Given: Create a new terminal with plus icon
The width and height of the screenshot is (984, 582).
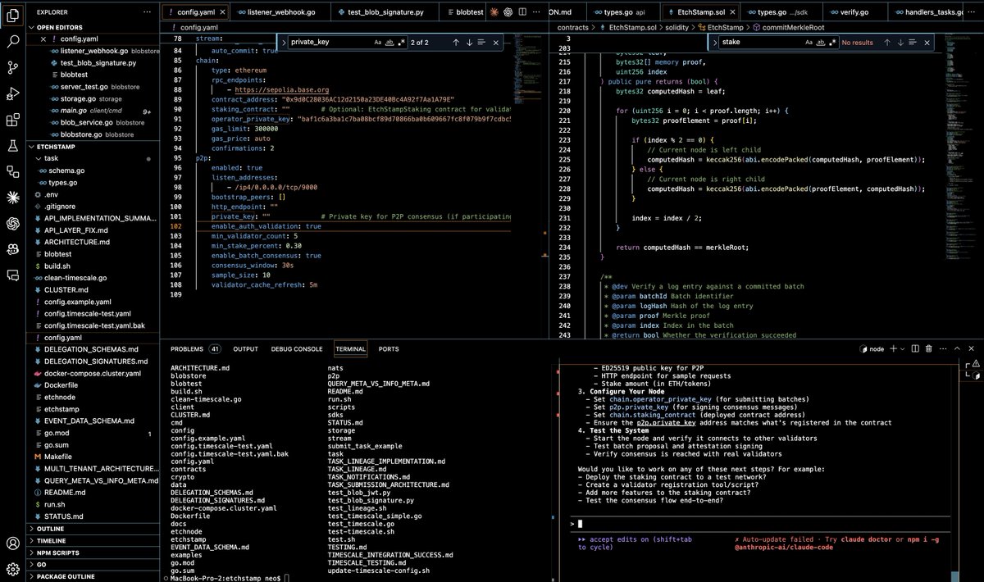Looking at the screenshot, I should click(x=894, y=348).
